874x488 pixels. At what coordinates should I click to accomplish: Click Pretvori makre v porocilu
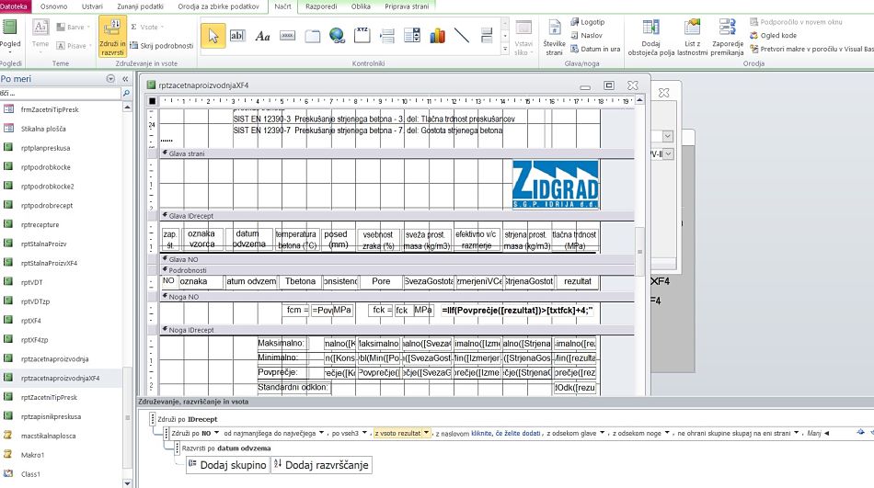click(x=811, y=49)
